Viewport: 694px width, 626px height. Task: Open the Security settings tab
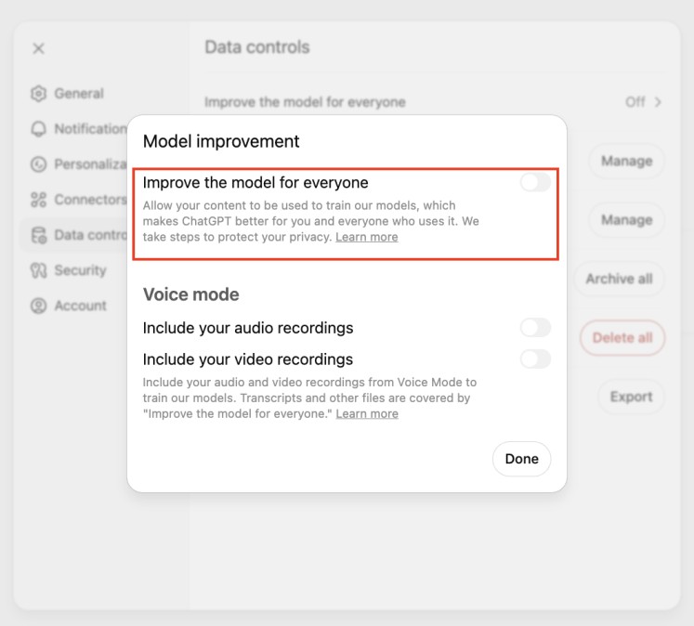pos(80,270)
